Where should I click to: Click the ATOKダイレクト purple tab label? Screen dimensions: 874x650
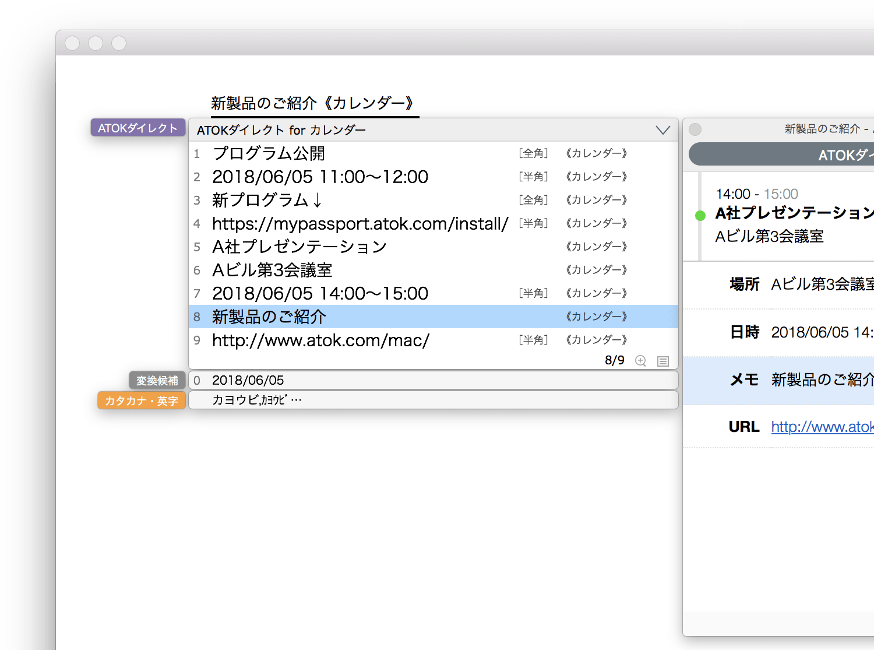[x=138, y=128]
